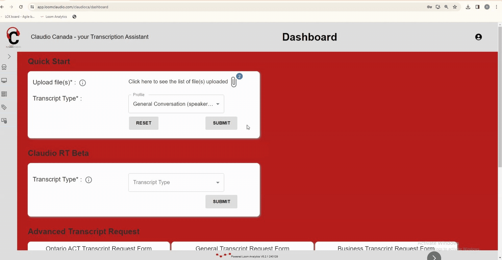Bookmark this page with the star icon

455,7
